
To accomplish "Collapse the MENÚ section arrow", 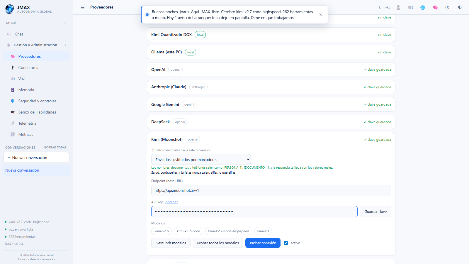I will pos(65,23).
